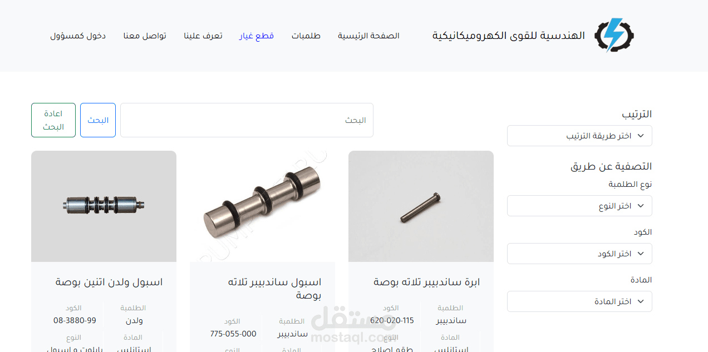This screenshot has height=352, width=708.
Task: Click the lightning bolt gear logo
Action: 614,36
